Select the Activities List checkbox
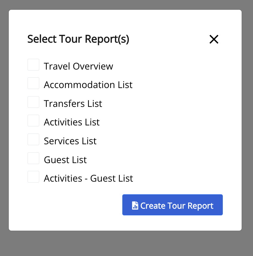The height and width of the screenshot is (256, 253). 33,121
